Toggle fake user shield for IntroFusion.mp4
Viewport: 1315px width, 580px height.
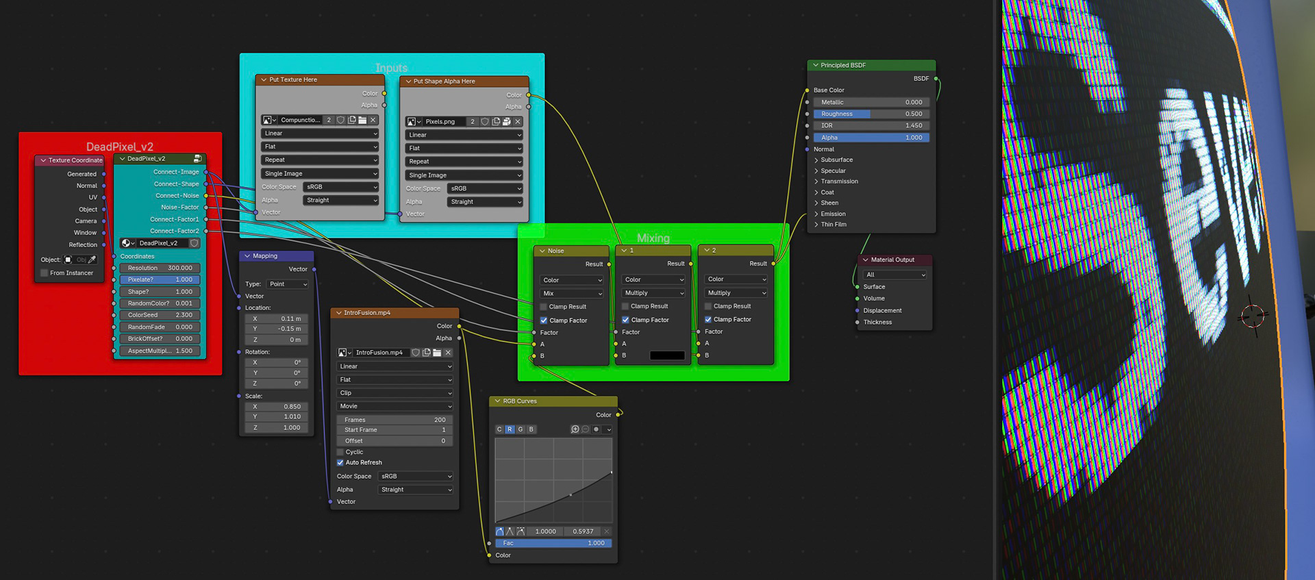(x=416, y=353)
